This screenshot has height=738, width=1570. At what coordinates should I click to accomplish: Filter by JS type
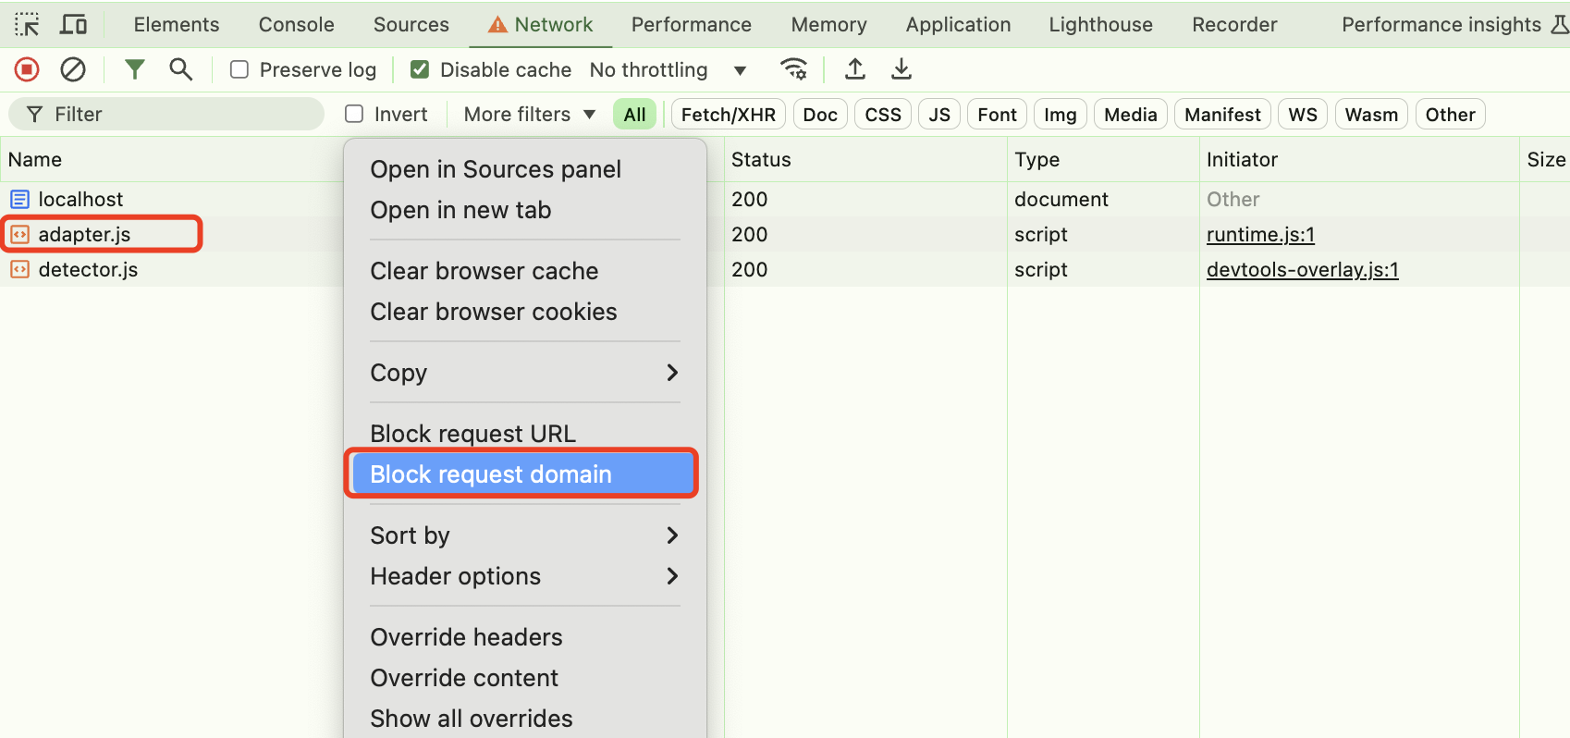click(x=939, y=115)
